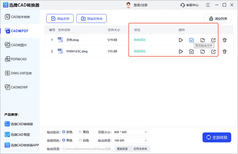Click the 519.KB file size cell
238x154 pixels.
[112, 40]
